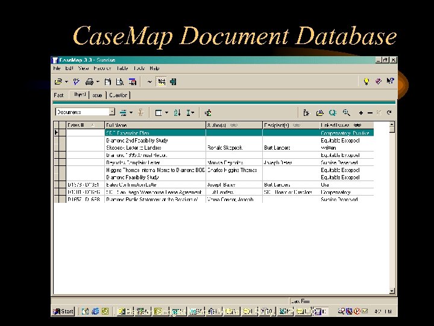Image resolution: width=434 pixels, height=326 pixels.
Task: Open the Help menu
Action: [154, 68]
